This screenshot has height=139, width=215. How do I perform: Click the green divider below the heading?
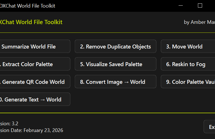107,33
